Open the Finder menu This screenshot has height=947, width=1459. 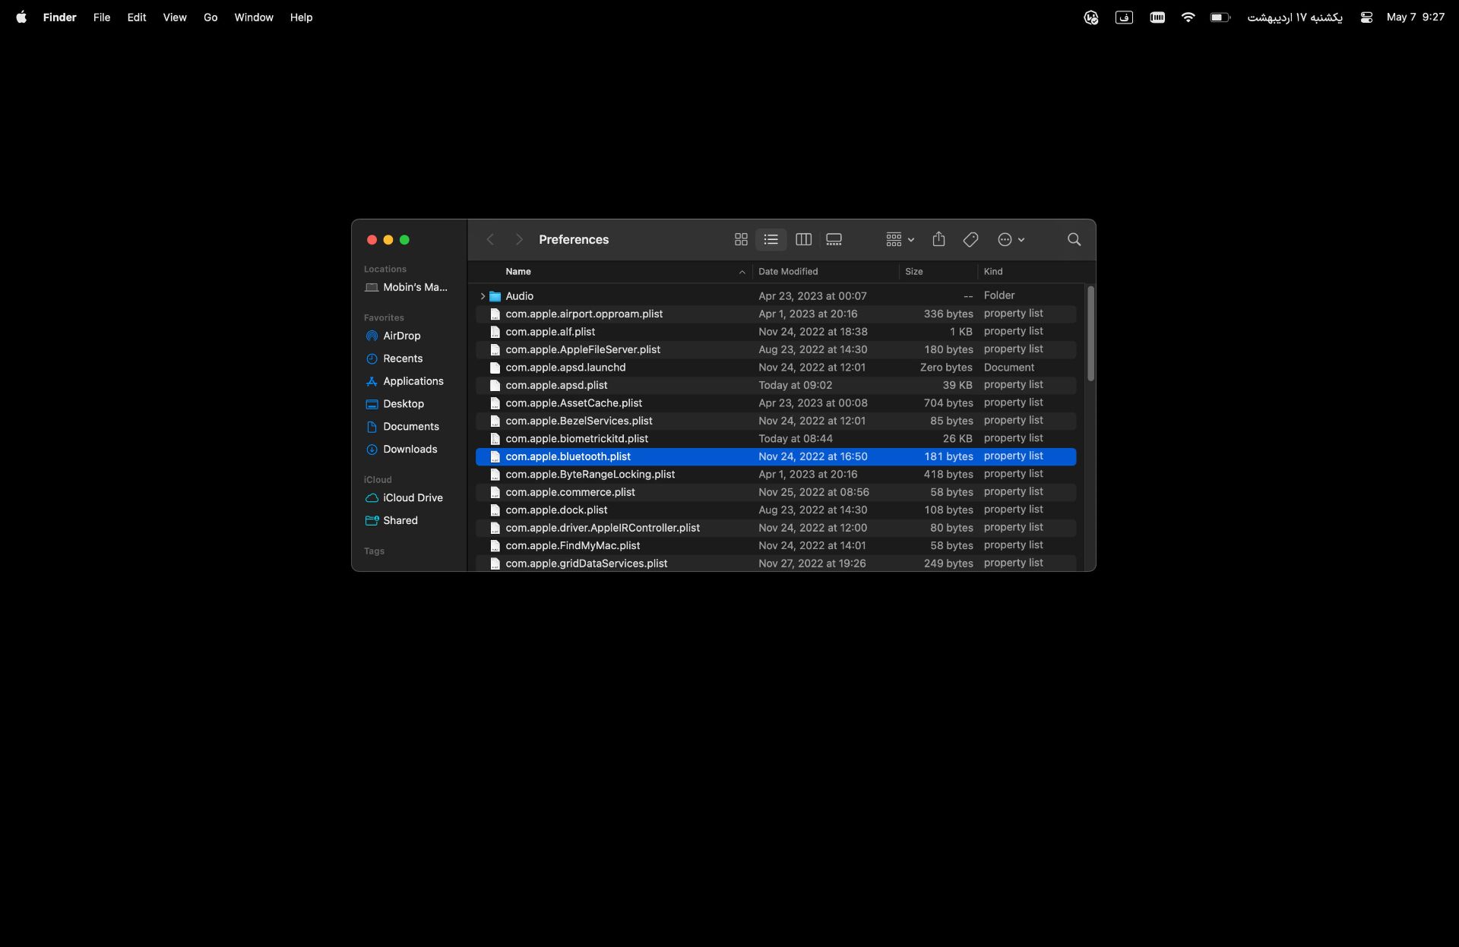point(59,17)
